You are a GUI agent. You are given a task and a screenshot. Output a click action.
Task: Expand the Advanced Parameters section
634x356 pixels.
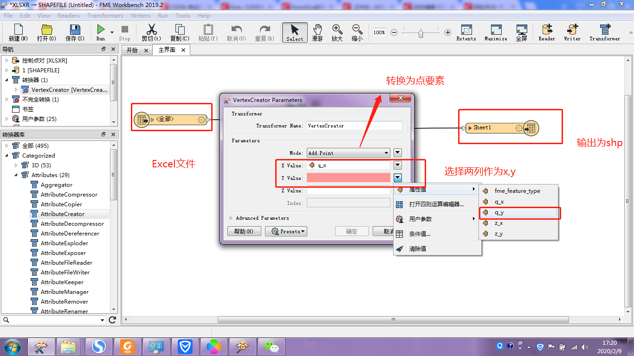click(x=231, y=218)
